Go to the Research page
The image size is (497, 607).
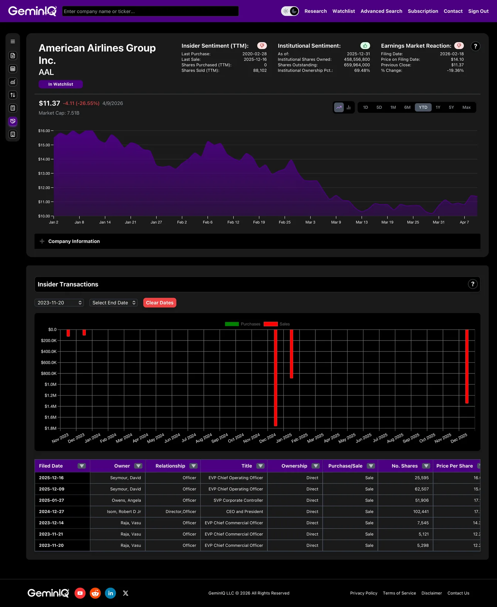(315, 11)
